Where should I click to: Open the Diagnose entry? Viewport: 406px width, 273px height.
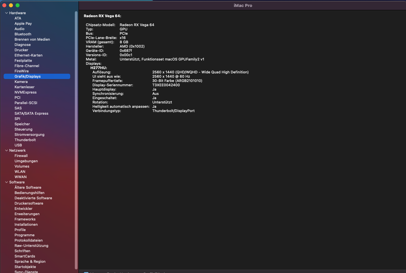[23, 45]
